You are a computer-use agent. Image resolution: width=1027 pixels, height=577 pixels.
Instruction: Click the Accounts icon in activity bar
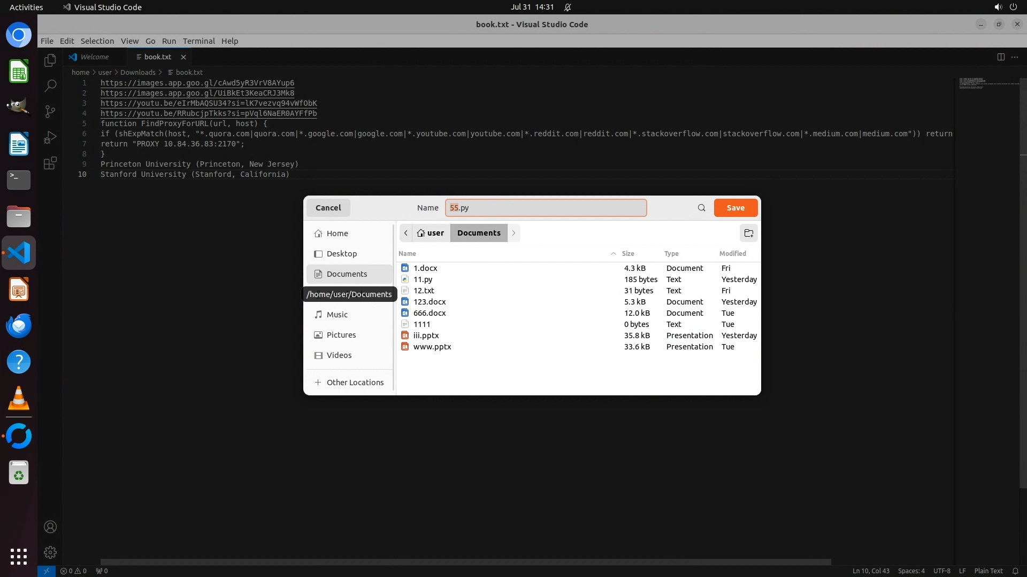50,527
